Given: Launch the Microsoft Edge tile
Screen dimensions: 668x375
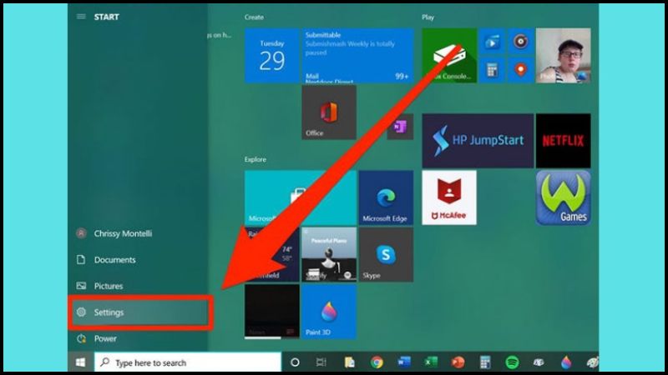Looking at the screenshot, I should point(386,197).
